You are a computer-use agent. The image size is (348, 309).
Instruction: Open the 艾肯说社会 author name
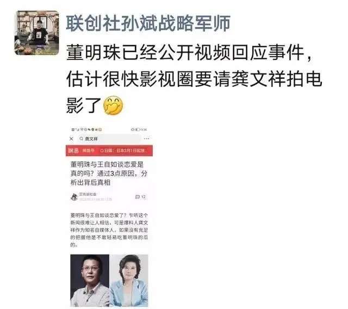(88, 194)
